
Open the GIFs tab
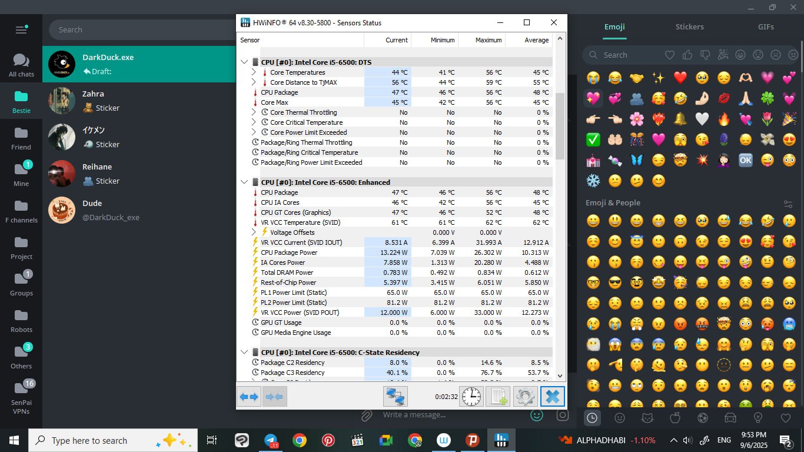pyautogui.click(x=766, y=26)
